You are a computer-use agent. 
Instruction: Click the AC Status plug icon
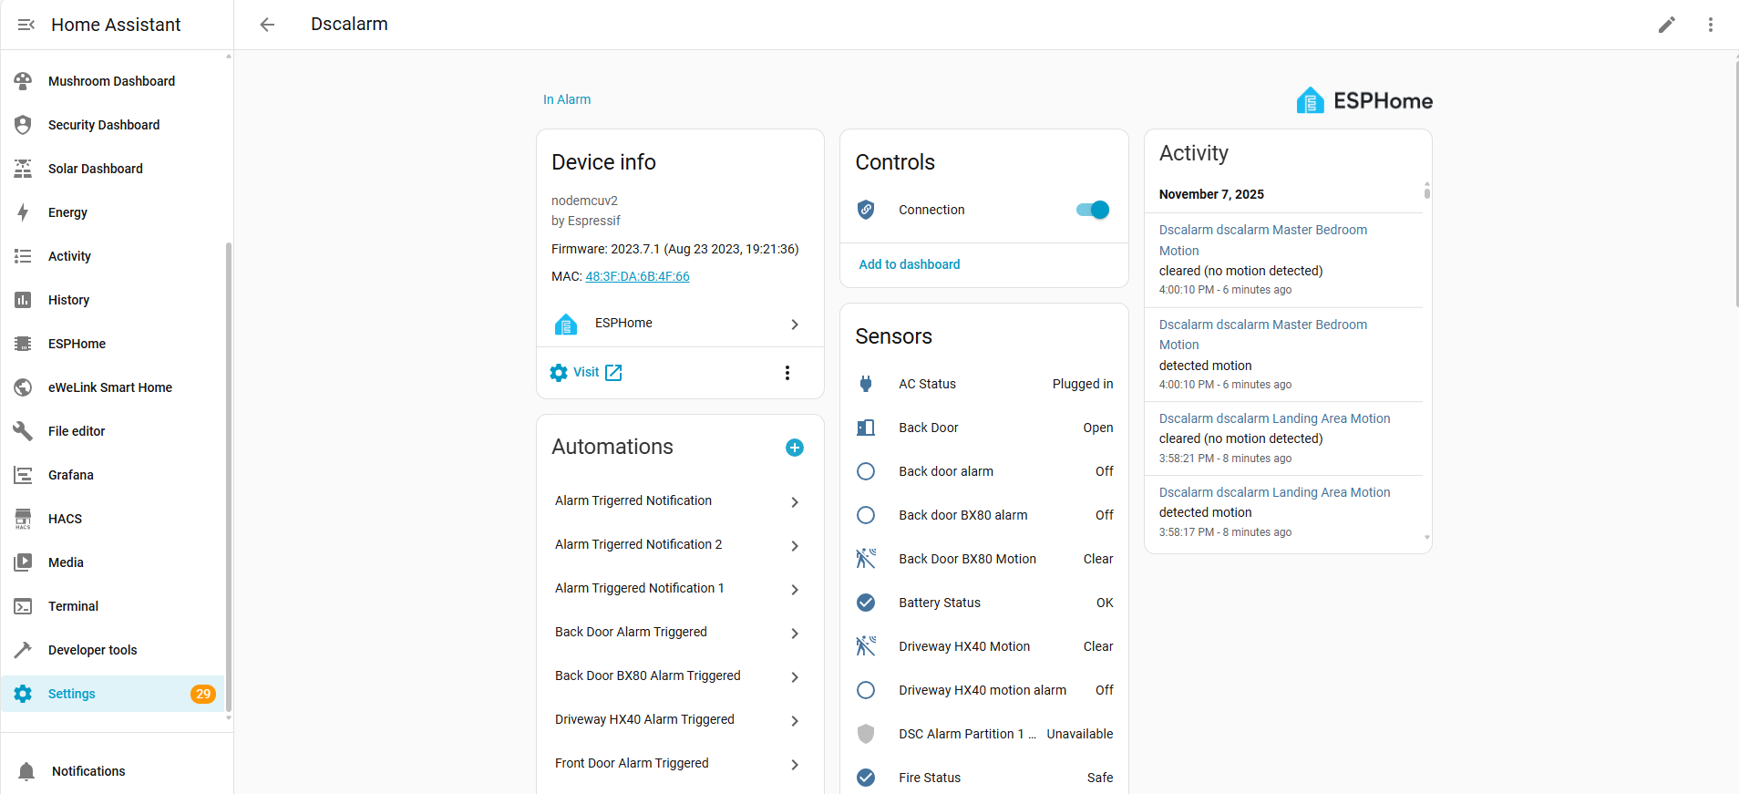866,384
